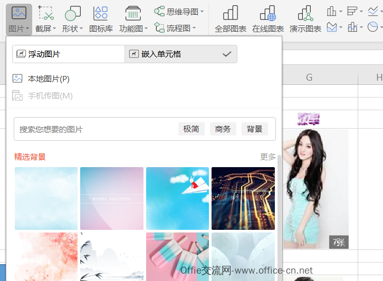Click the 形状 shapes icon
Screen dimensions: 383x281
73,13
